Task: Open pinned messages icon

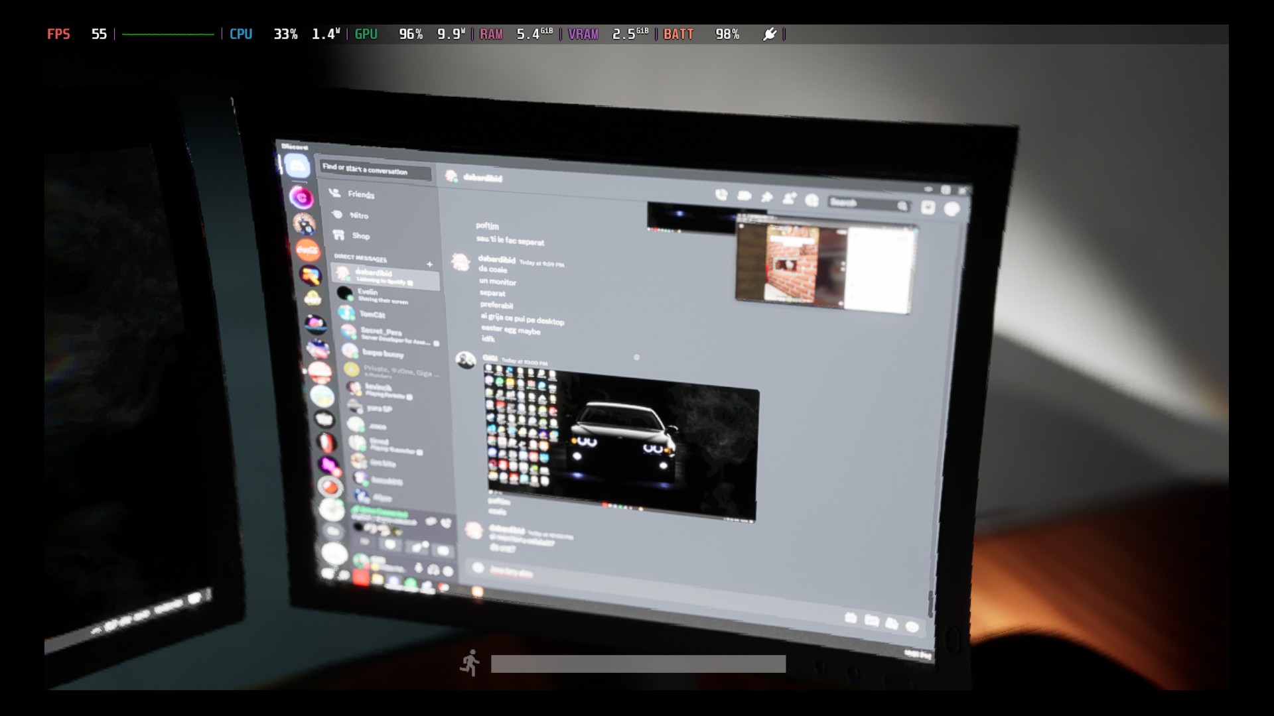Action: pyautogui.click(x=767, y=197)
